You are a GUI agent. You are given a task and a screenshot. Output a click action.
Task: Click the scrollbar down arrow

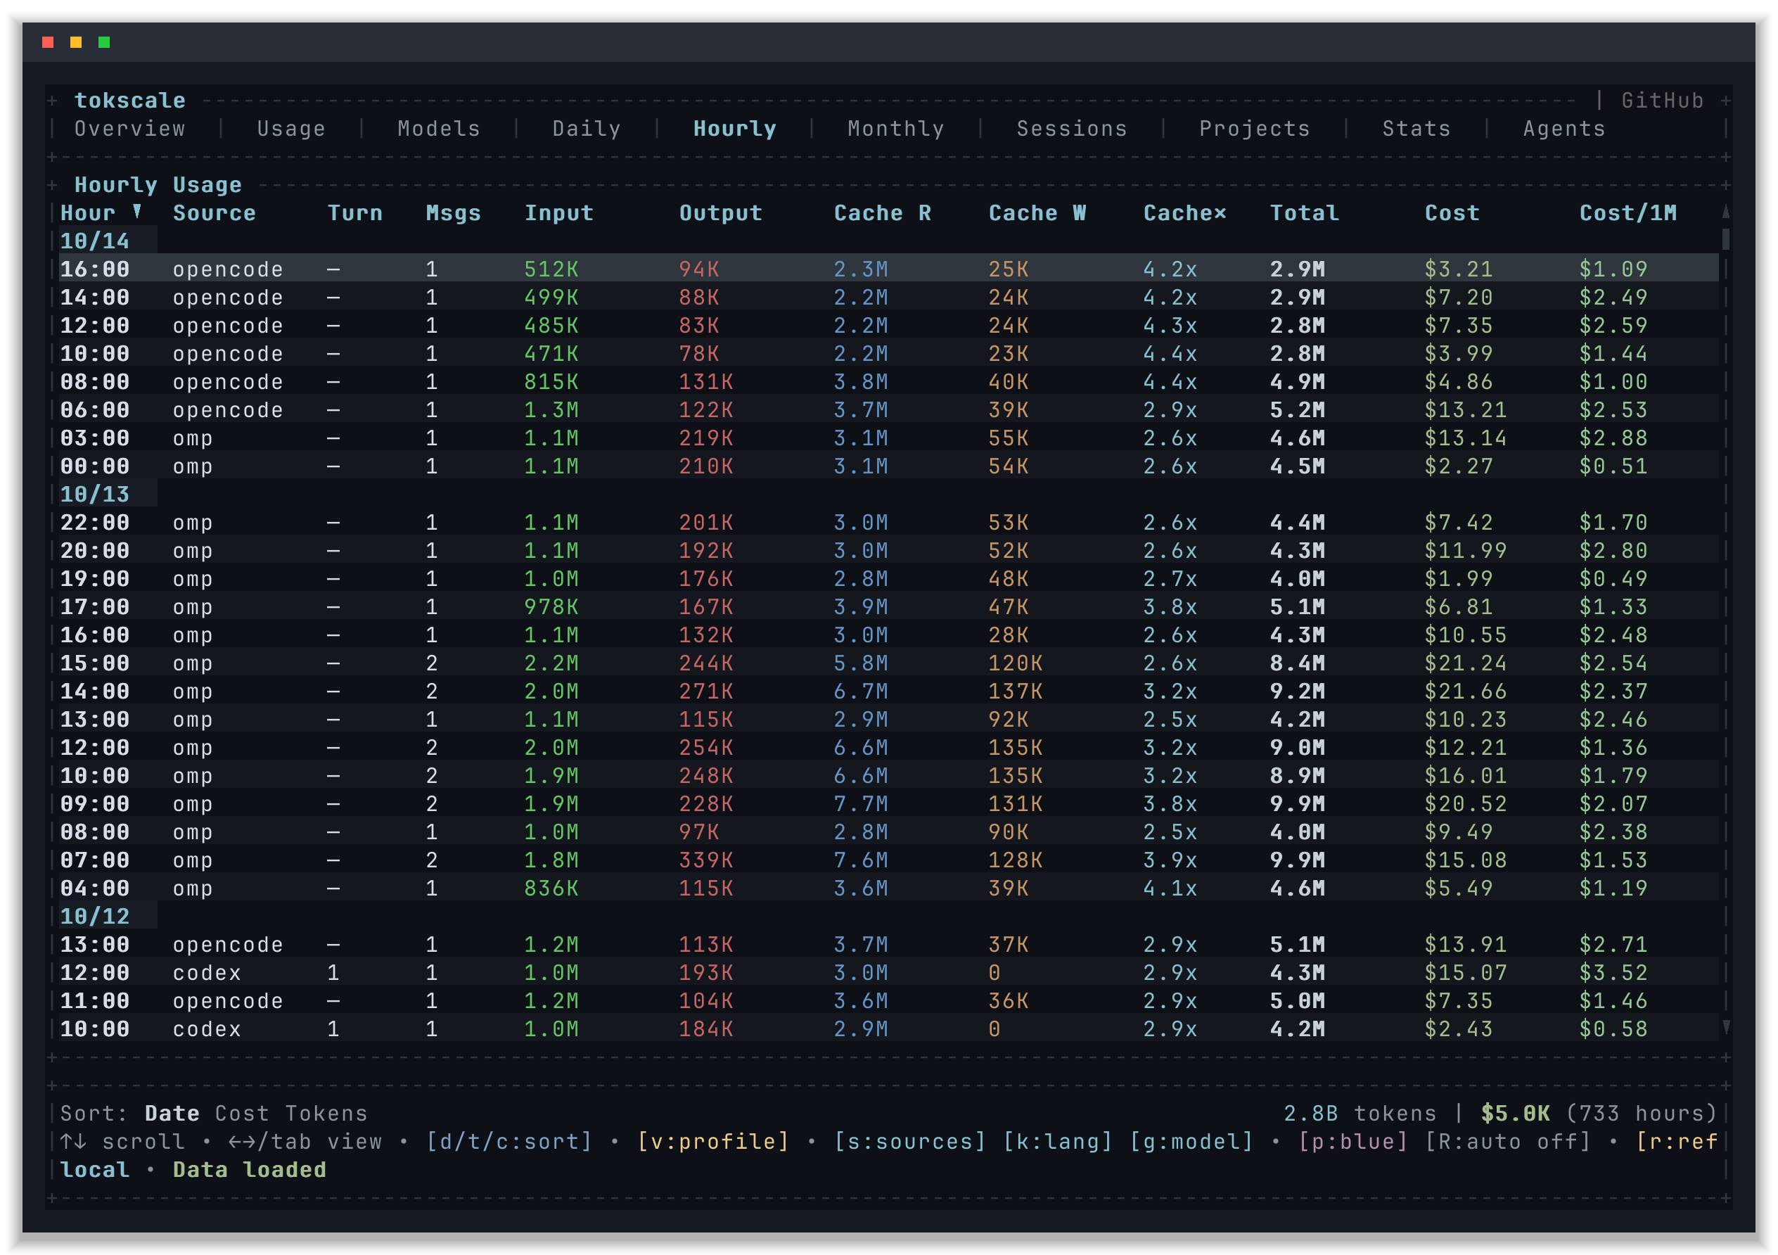(1725, 1026)
